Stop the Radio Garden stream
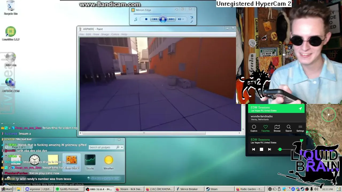The height and width of the screenshot is (192, 342). [261, 149]
